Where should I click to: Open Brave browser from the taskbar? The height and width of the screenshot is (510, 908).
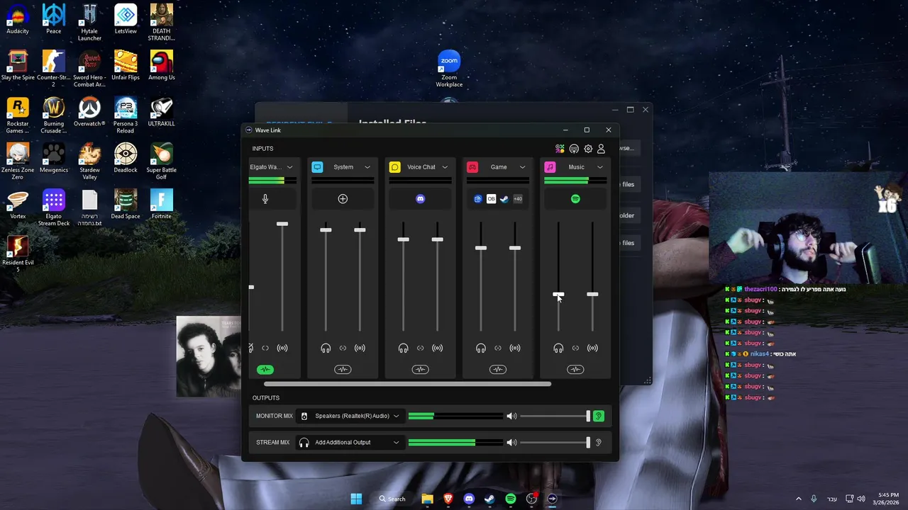[448, 499]
